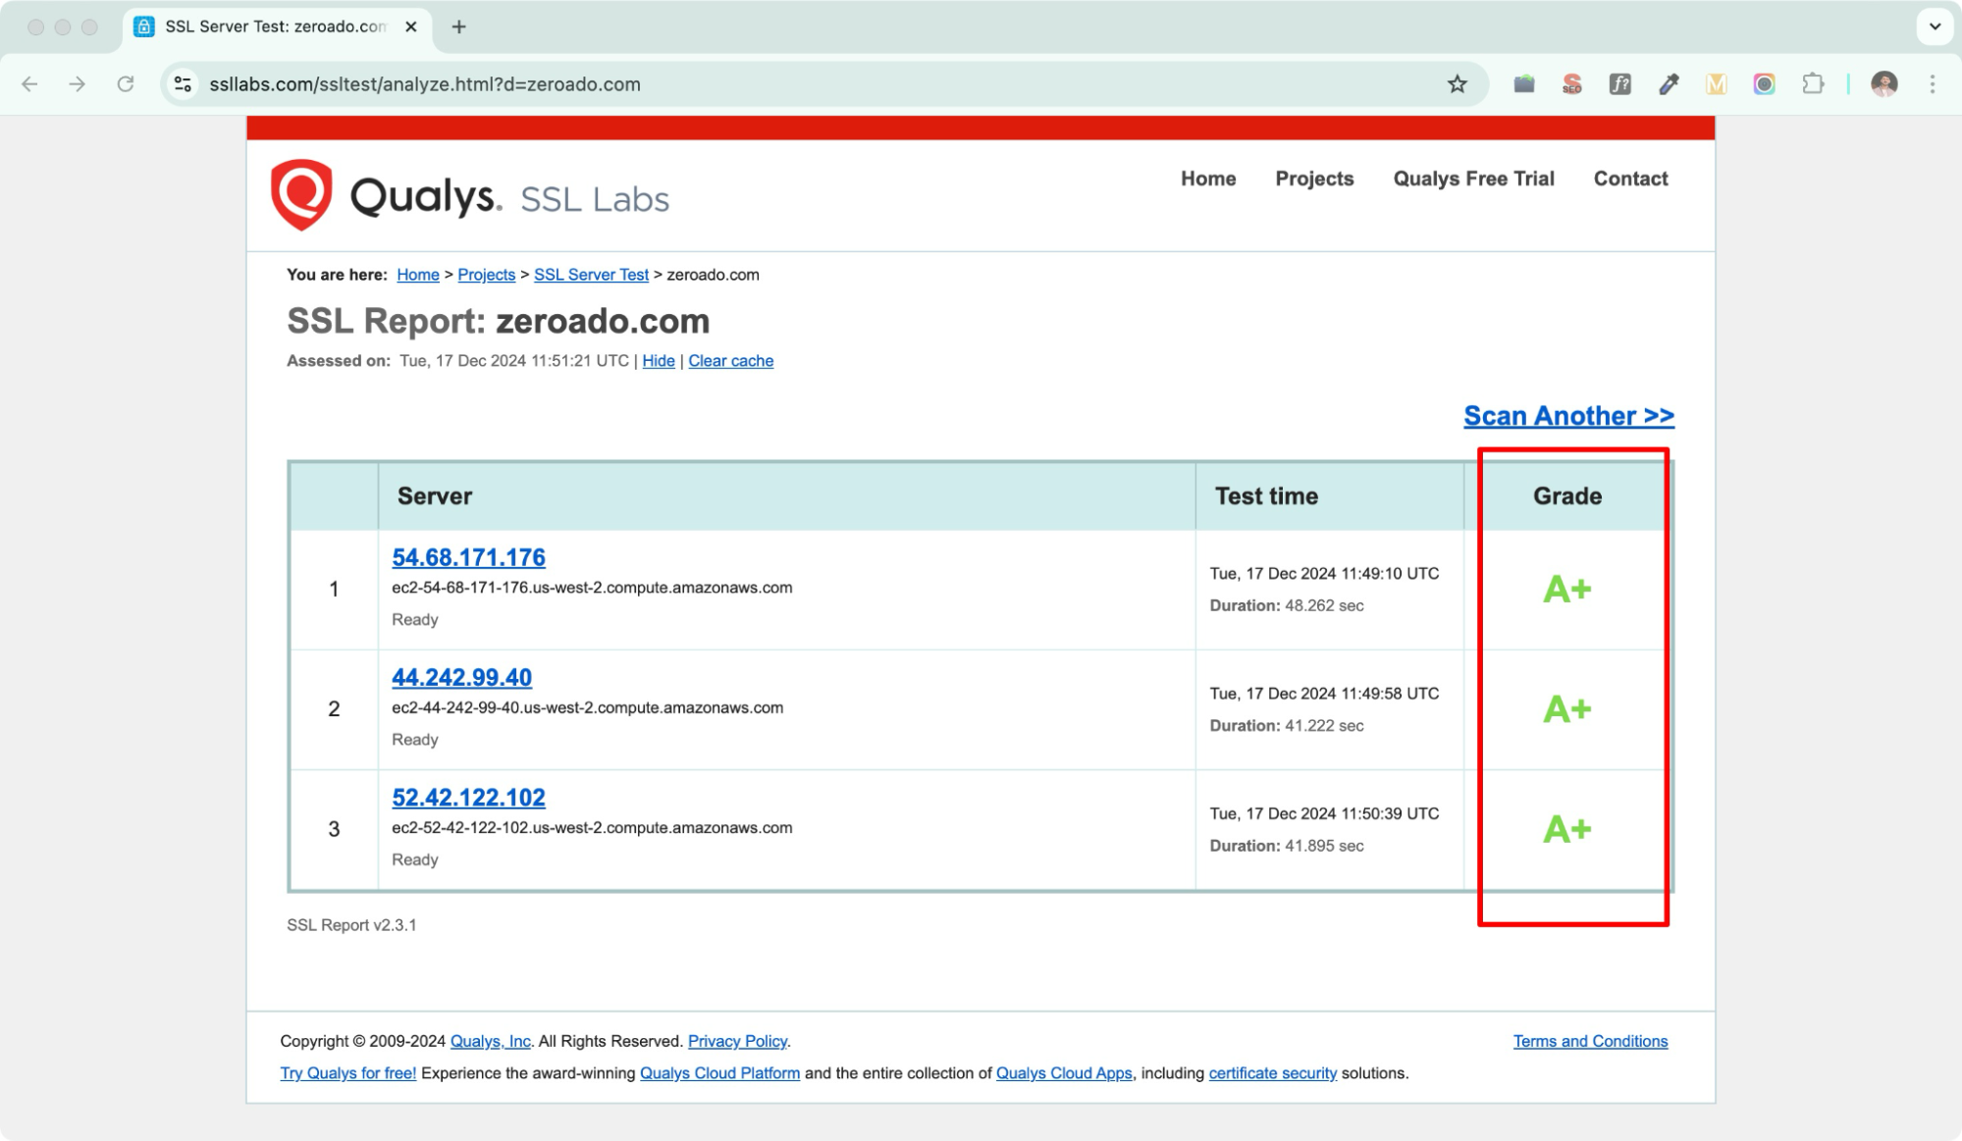Open the Qualys Free Trial menu item

coord(1472,179)
